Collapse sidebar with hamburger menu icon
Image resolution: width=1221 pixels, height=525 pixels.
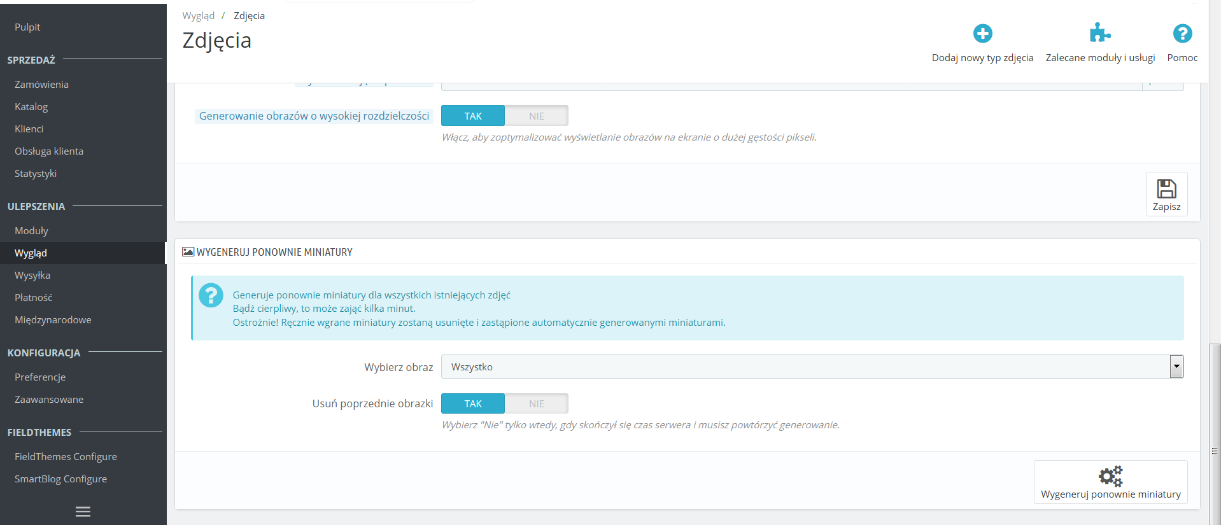(83, 512)
